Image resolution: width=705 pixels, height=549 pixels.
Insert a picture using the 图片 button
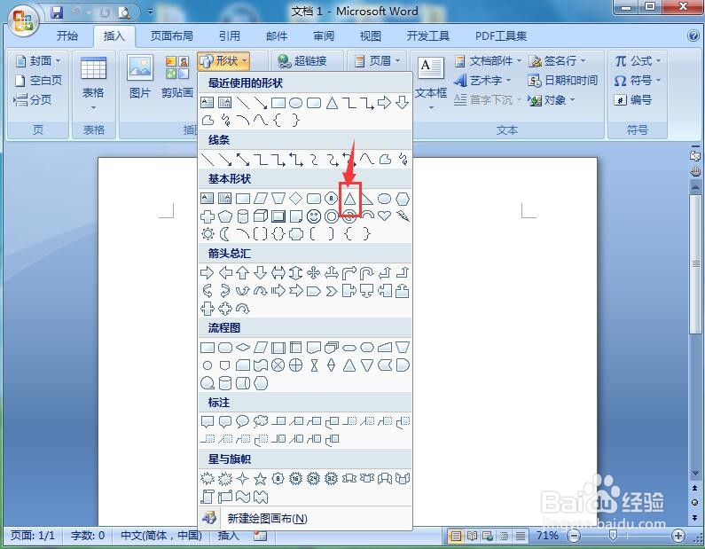(x=140, y=75)
